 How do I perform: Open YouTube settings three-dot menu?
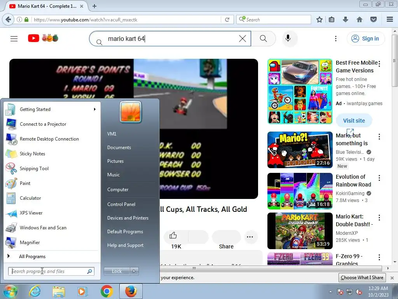coord(336,39)
